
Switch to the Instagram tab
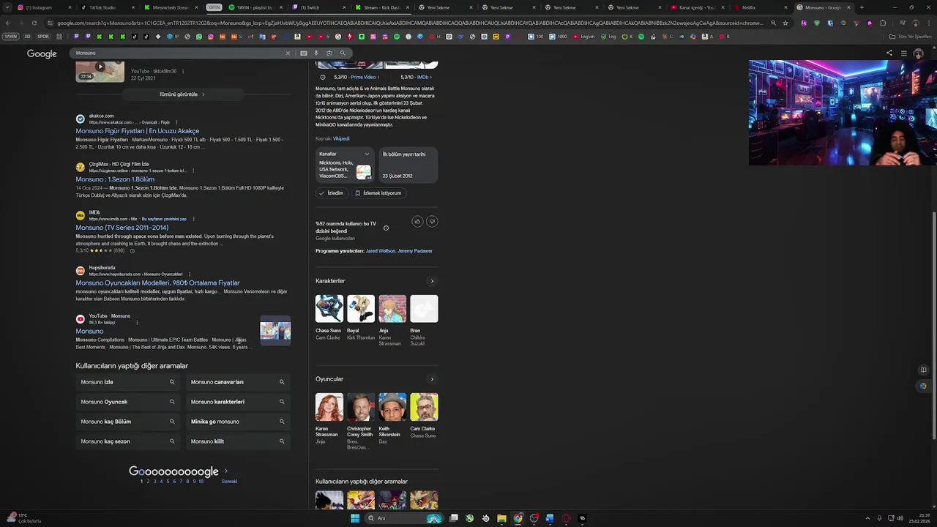44,7
